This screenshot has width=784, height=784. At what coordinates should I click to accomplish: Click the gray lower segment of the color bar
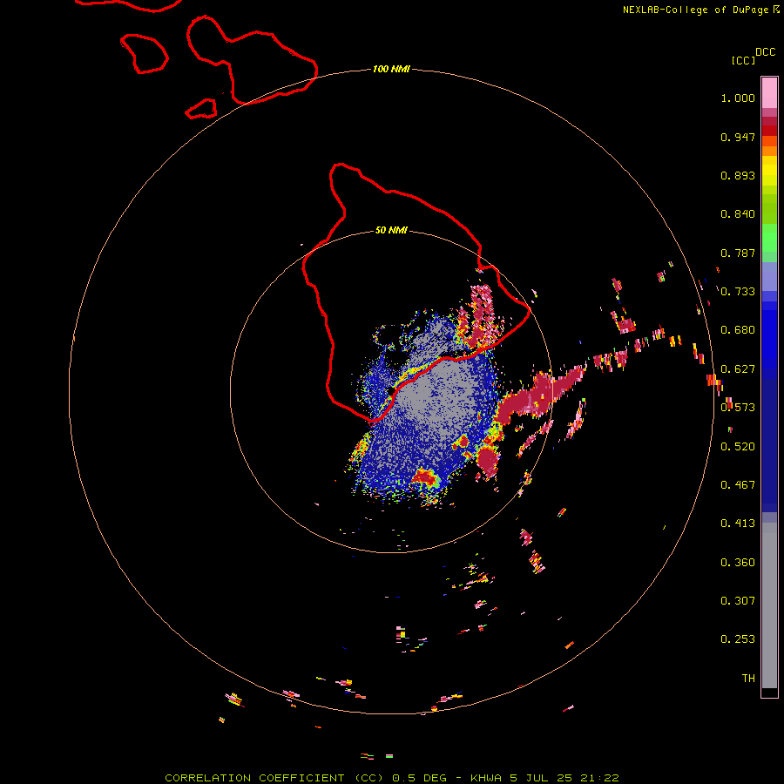pyautogui.click(x=769, y=605)
